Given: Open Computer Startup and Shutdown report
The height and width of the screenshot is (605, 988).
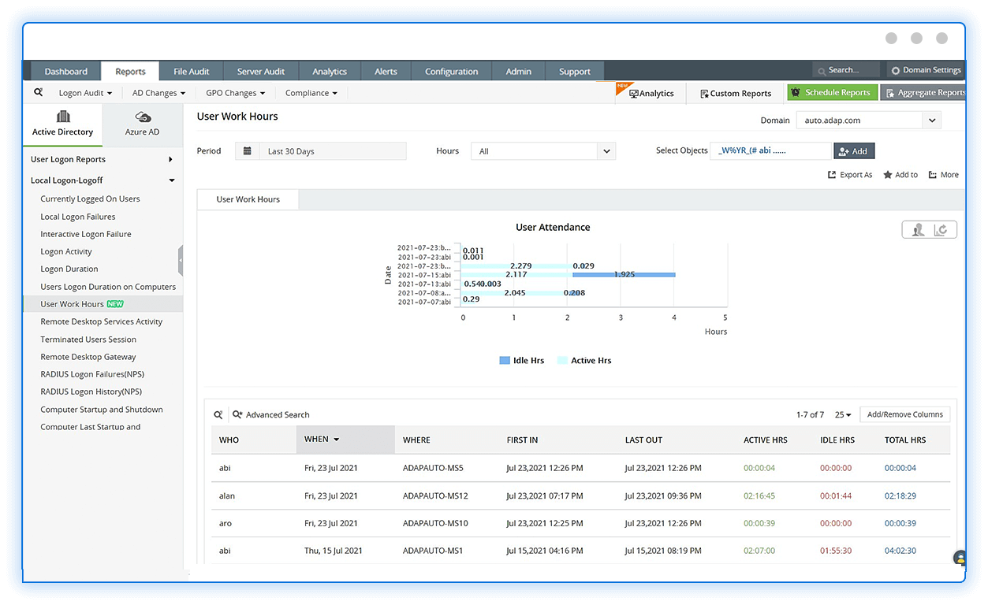Looking at the screenshot, I should 102,410.
